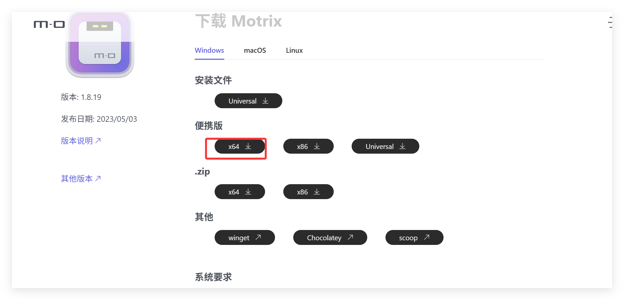Open the 版本说明 release notes link
Image resolution: width=624 pixels, height=300 pixels.
81,141
